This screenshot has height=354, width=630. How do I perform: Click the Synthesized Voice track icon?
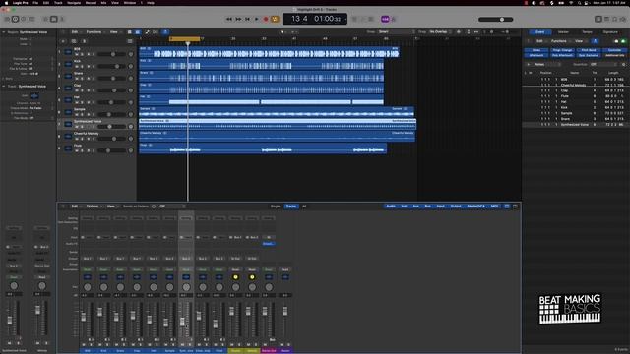[68, 124]
